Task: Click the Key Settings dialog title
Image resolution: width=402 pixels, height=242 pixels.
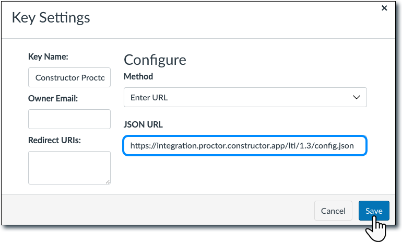Action: 51,17
